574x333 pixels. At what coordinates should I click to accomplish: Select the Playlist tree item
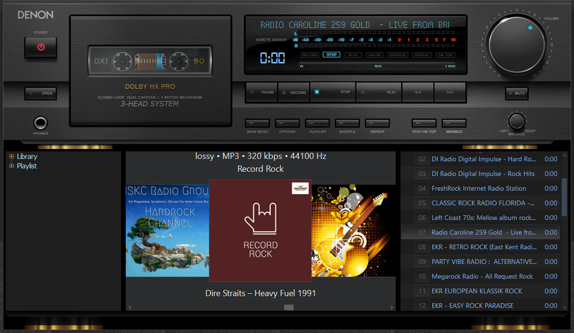(x=27, y=166)
